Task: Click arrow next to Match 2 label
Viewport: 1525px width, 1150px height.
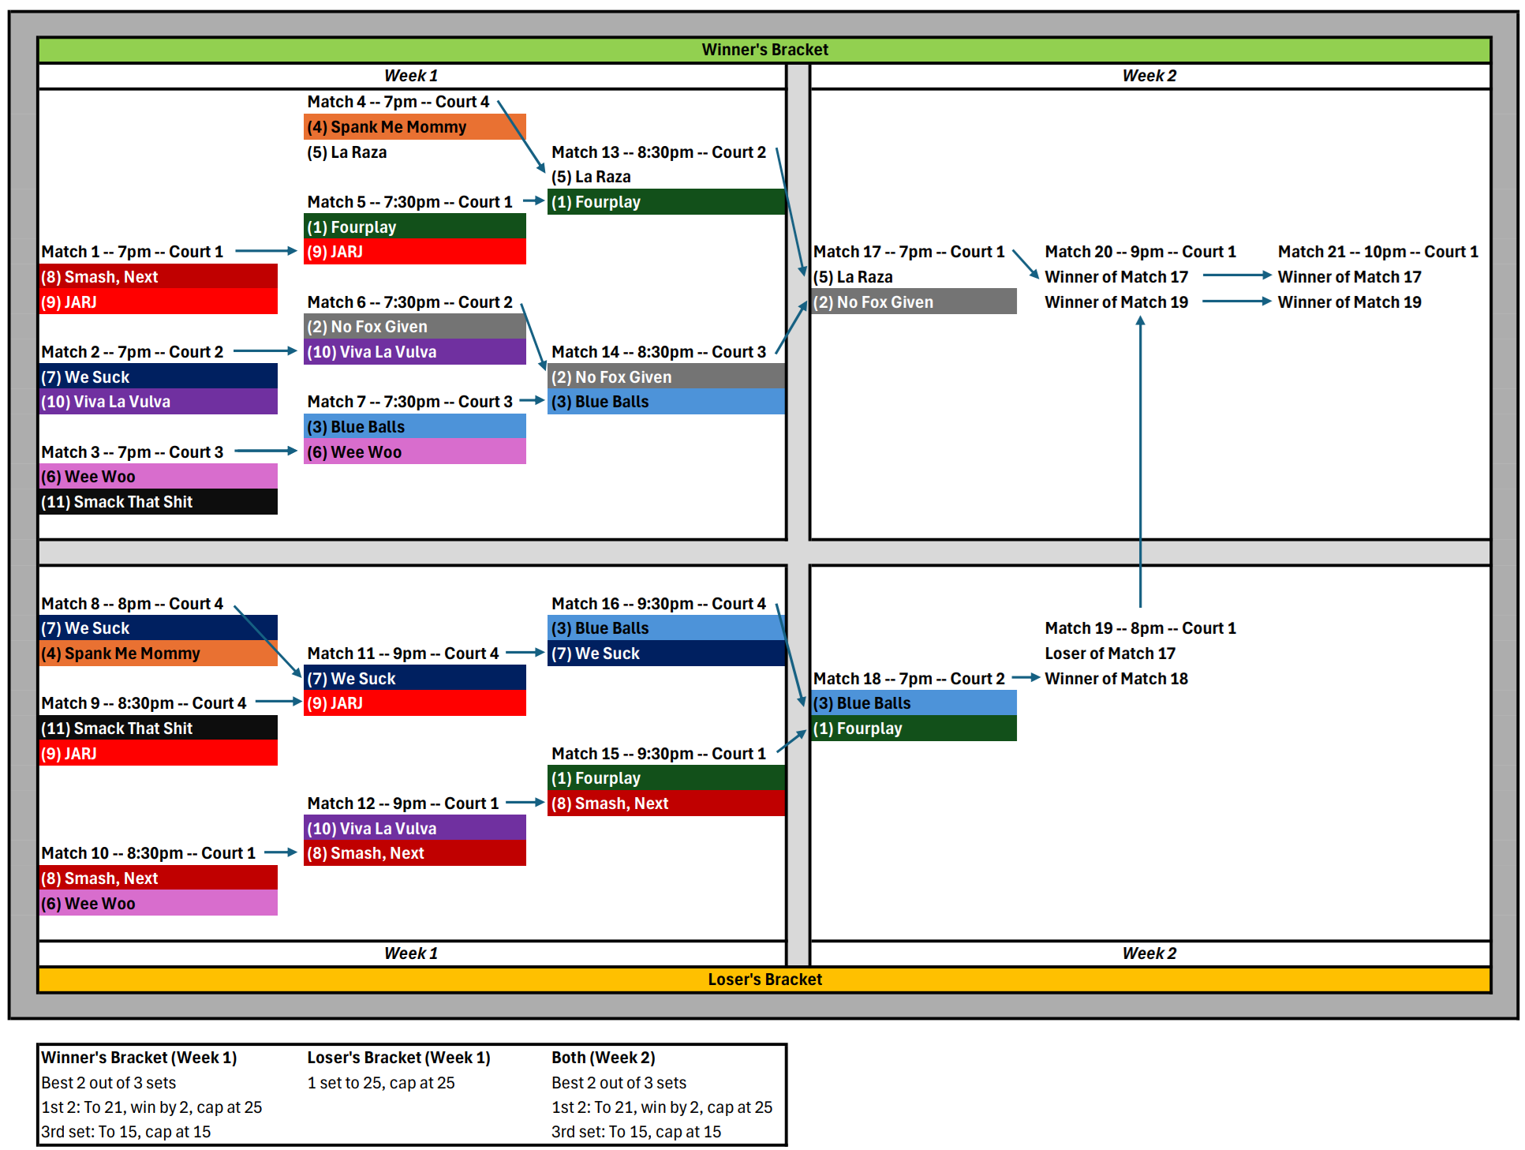Action: coord(264,351)
